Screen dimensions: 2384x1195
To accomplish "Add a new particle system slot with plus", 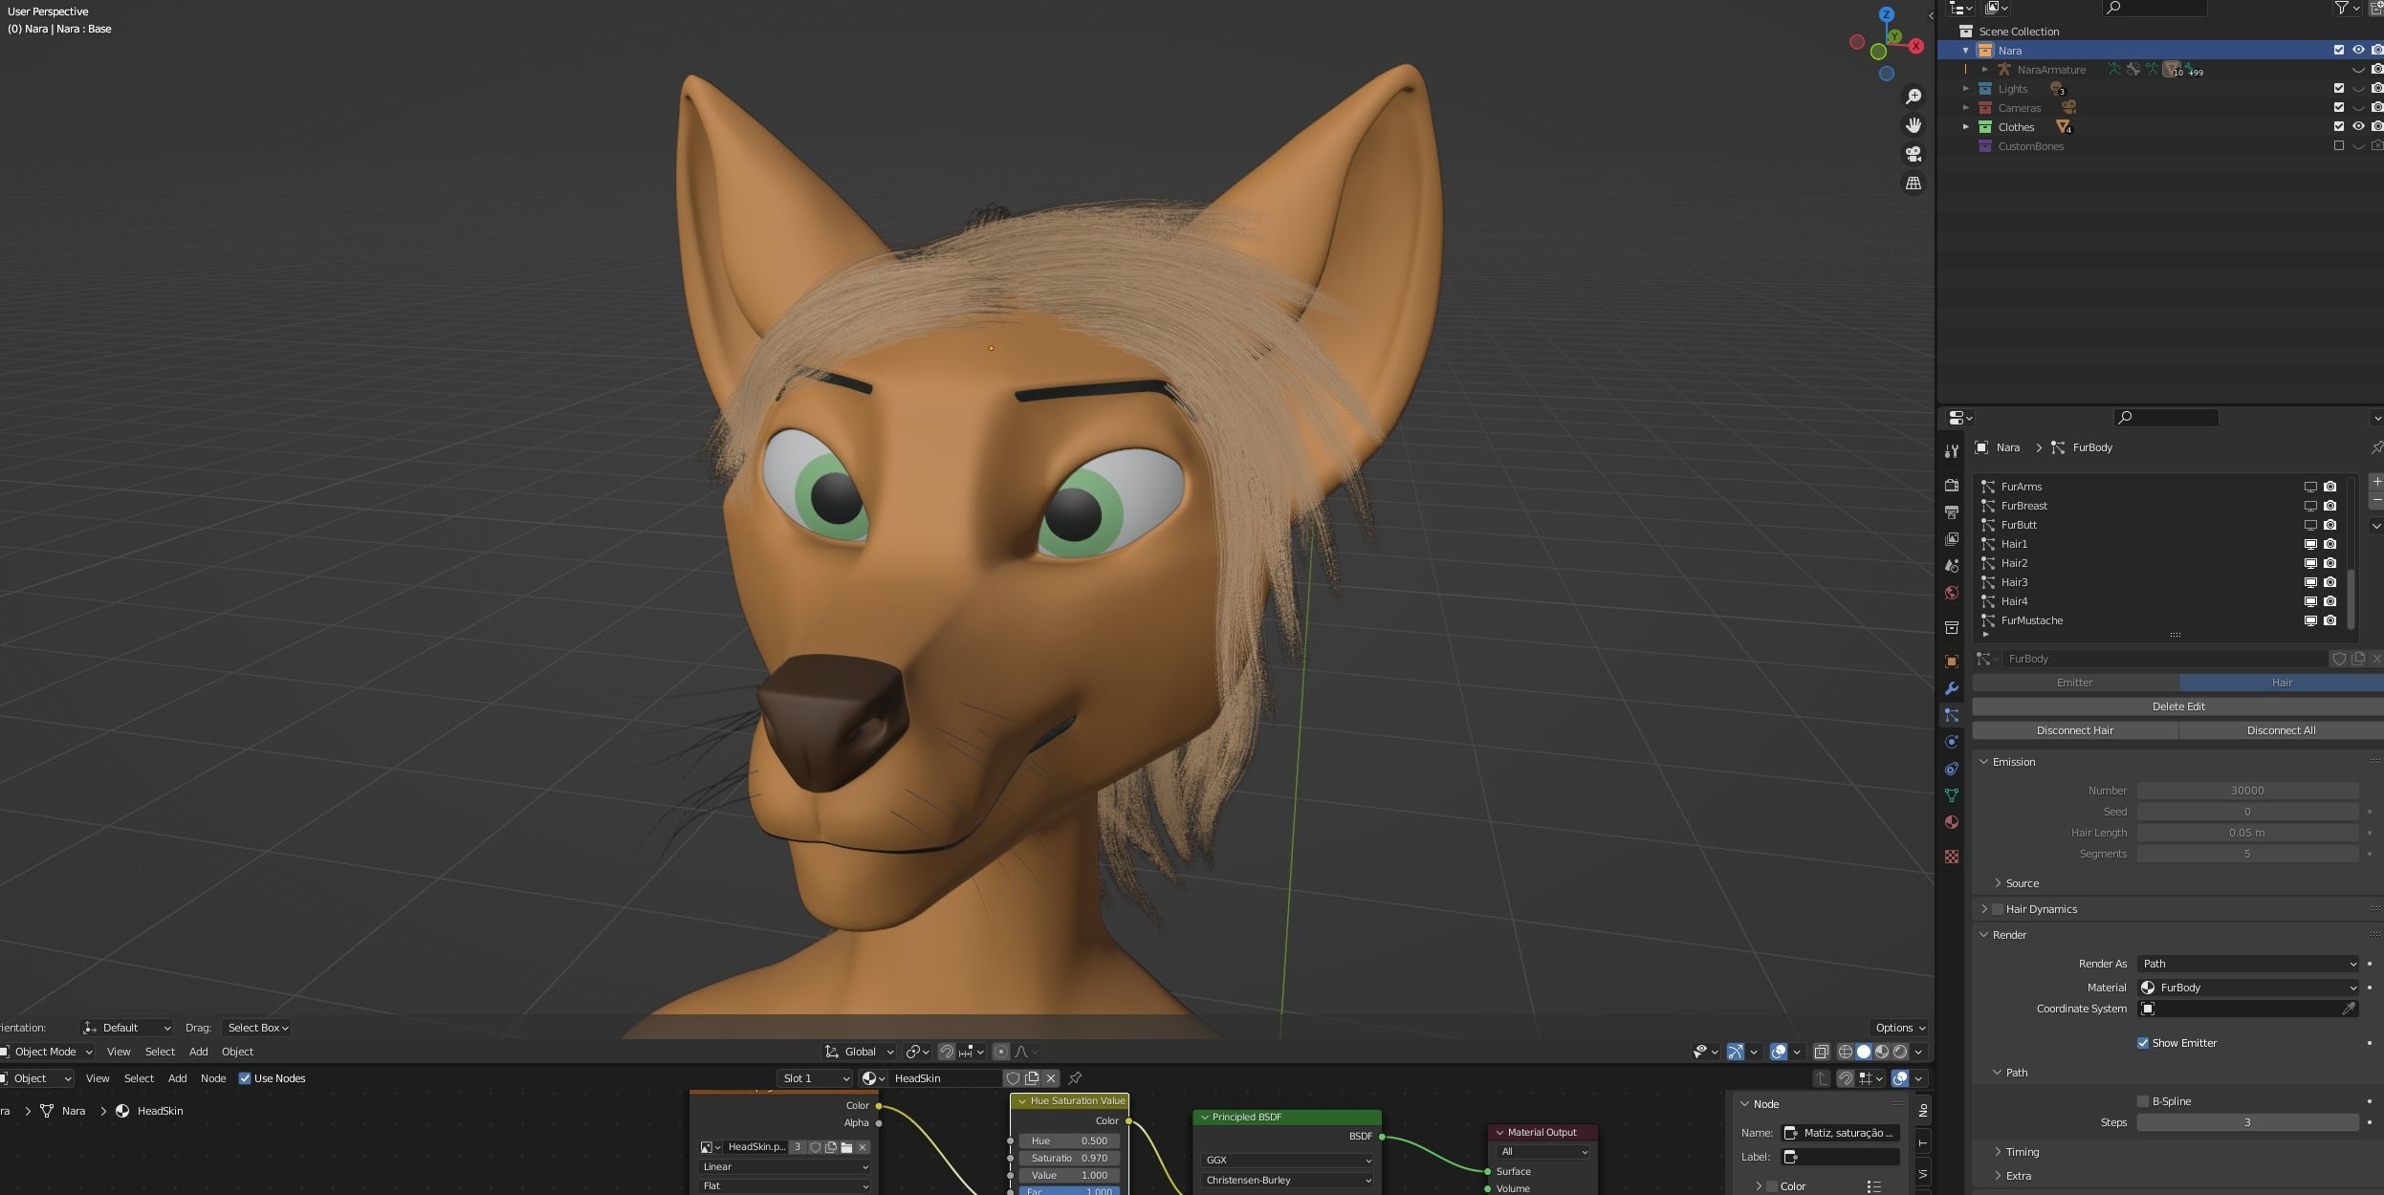I will tap(2376, 482).
